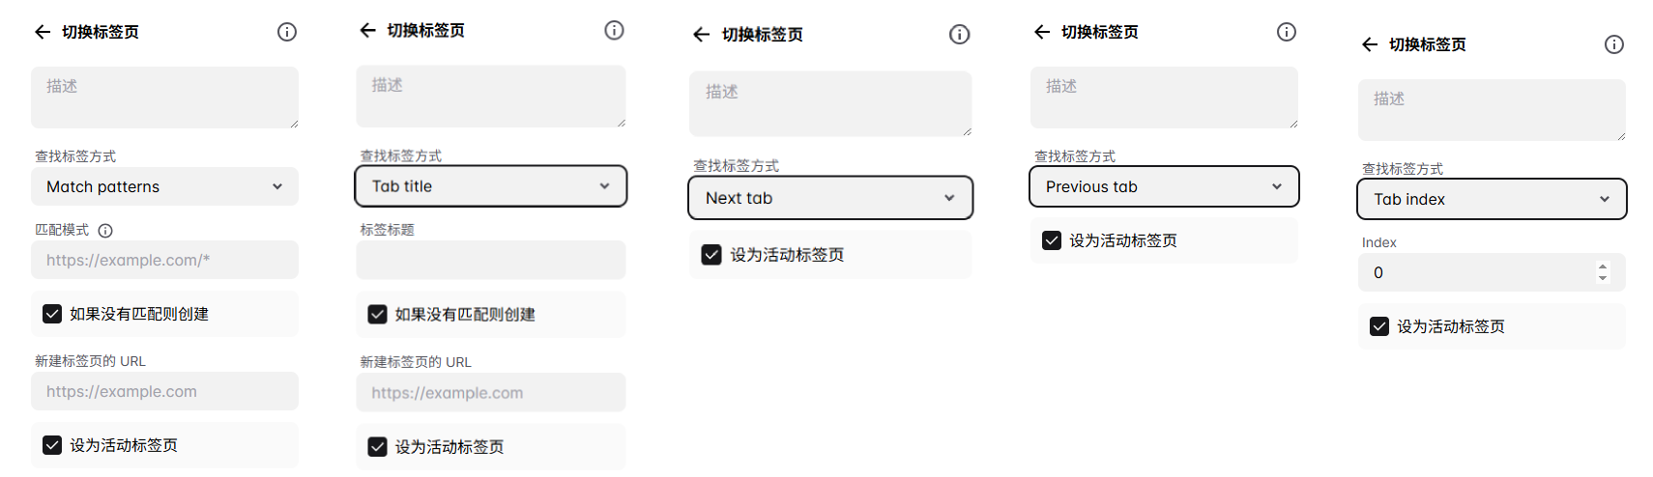Increment the Index number stepper

(x=1603, y=267)
